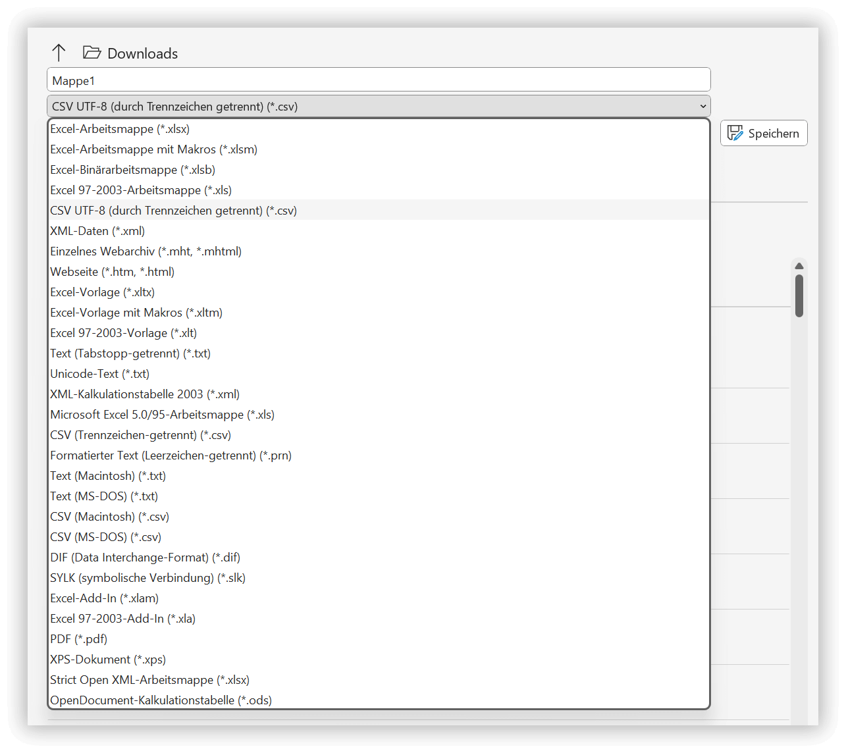Choose CSV (Macintosh) (*.csv)
The image size is (846, 753).
pos(379,517)
